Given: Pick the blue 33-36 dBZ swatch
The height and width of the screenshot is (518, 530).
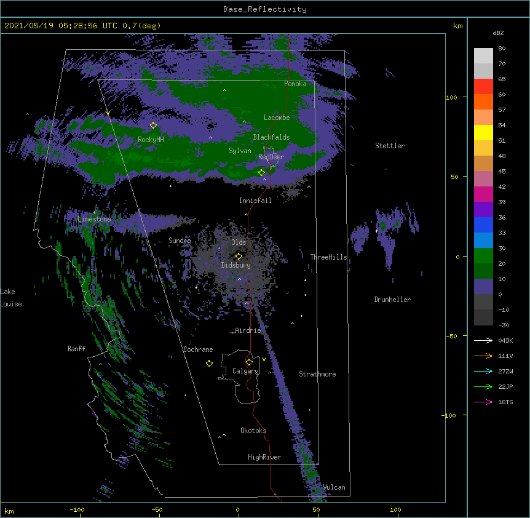Looking at the screenshot, I should point(483,225).
